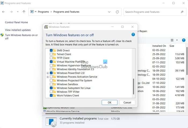Uncheck Windows Subsystem for Linux

click(51, 88)
